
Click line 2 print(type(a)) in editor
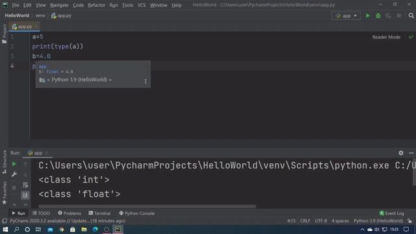58,46
